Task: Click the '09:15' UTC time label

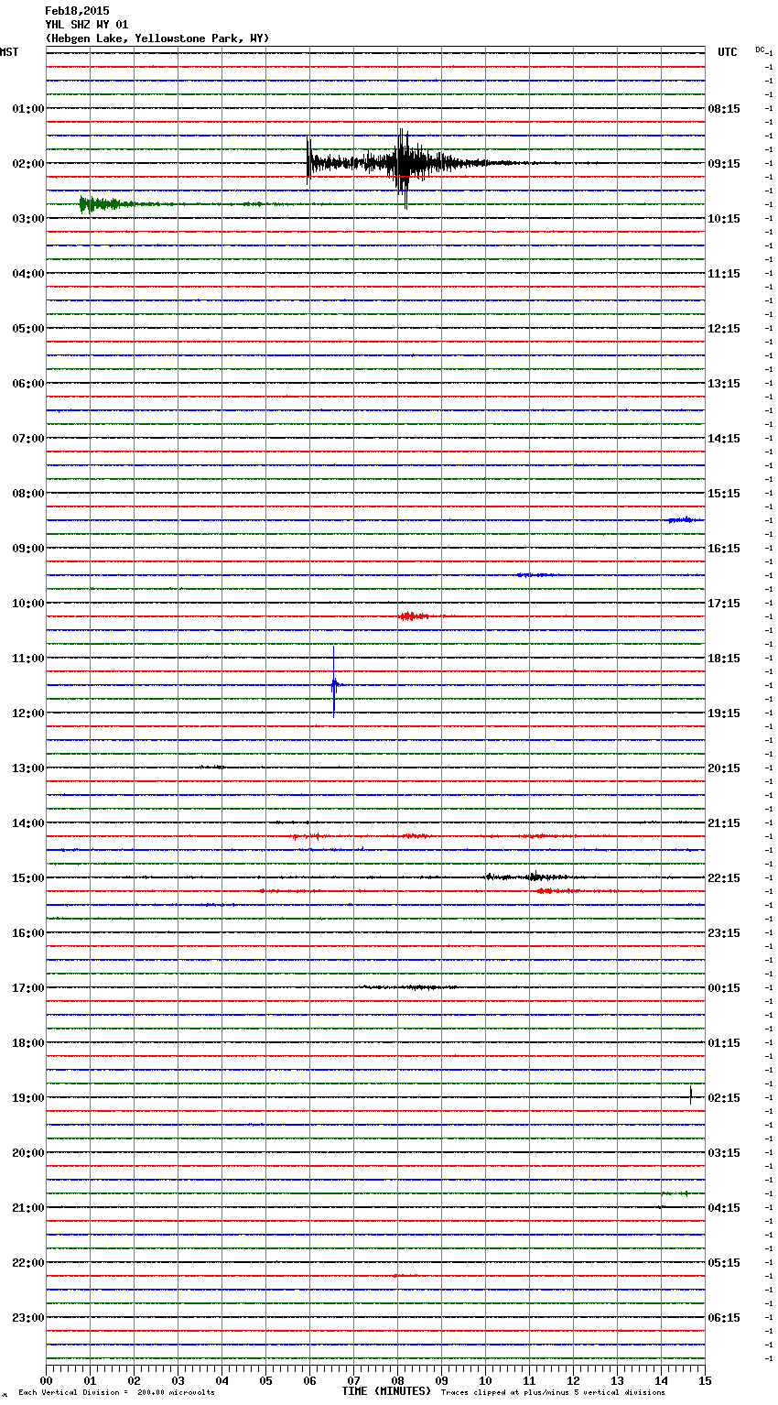Action: 724,164
